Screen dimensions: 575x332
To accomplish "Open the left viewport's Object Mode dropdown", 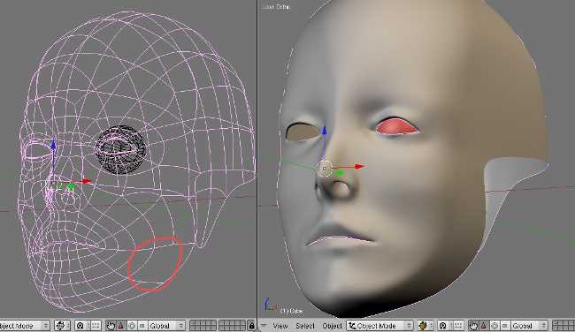I will coord(24,326).
